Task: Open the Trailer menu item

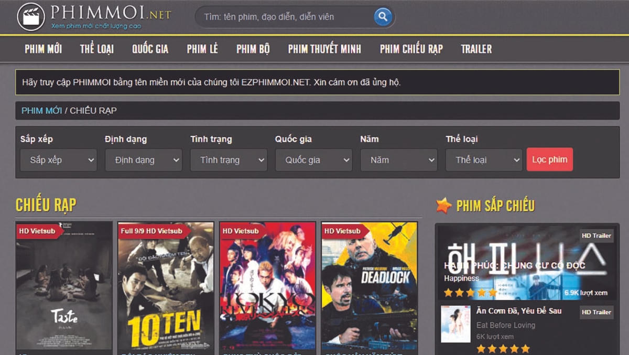Action: [476, 49]
